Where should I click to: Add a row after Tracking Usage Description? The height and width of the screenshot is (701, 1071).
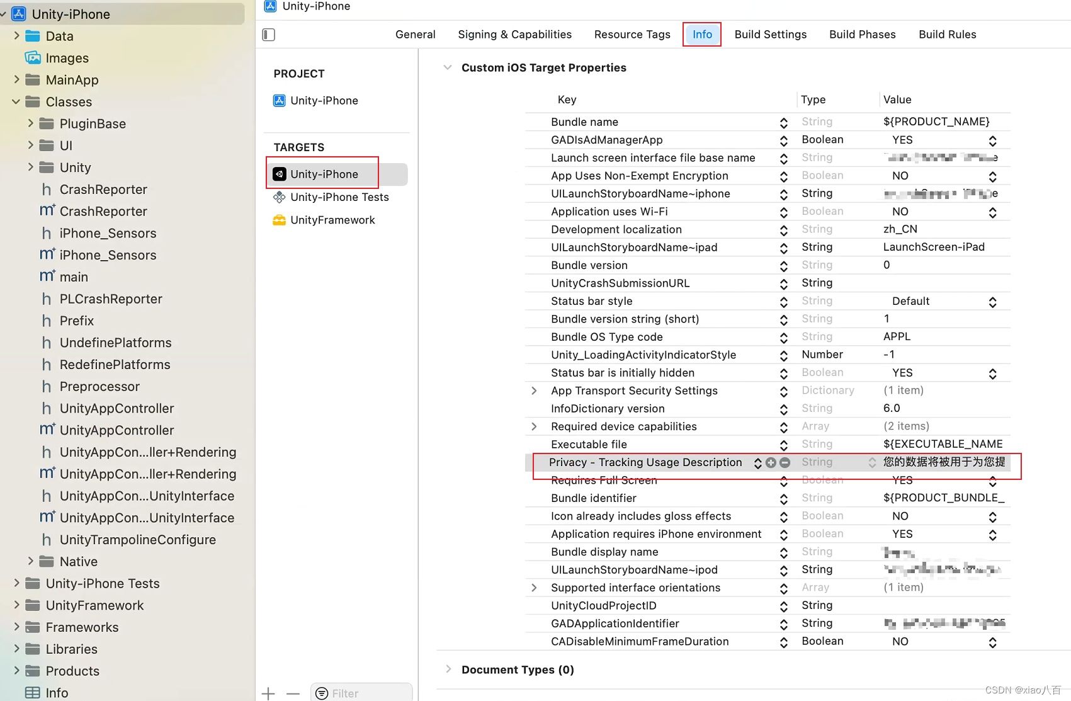pos(771,463)
